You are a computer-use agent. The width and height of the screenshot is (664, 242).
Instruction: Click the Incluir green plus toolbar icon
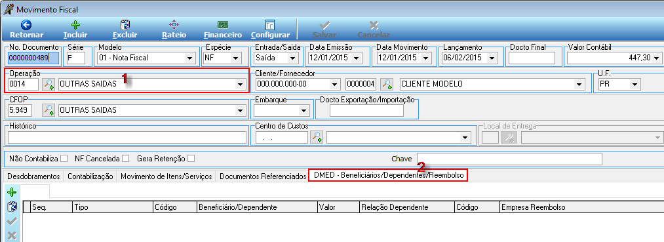click(75, 24)
